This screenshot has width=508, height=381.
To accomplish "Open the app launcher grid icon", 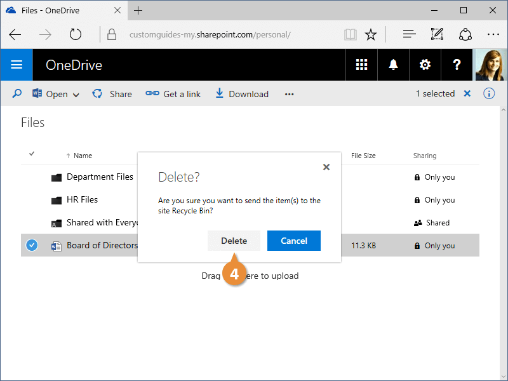I will point(362,65).
